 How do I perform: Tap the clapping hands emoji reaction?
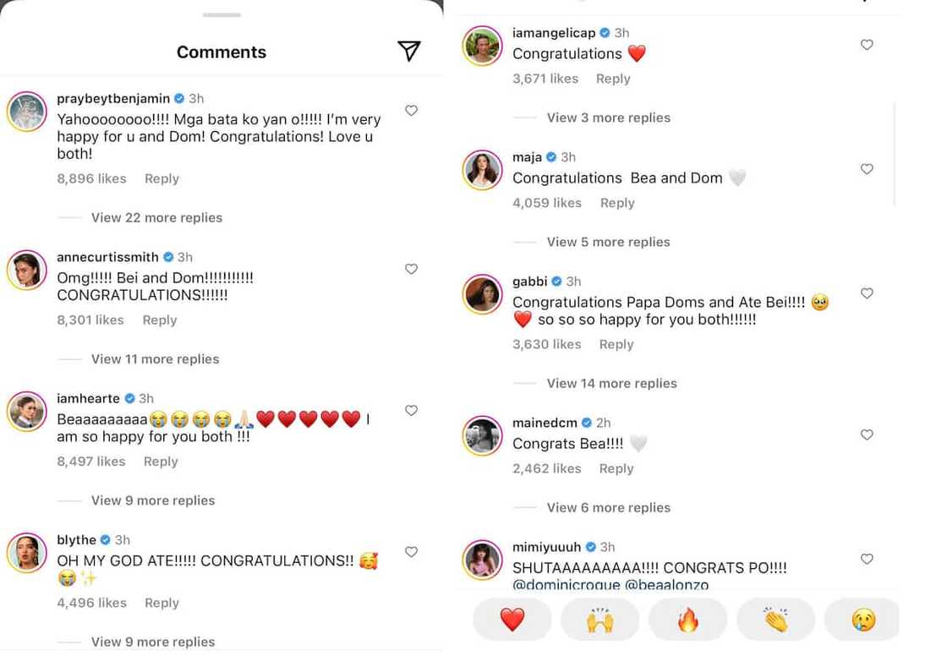coord(775,620)
